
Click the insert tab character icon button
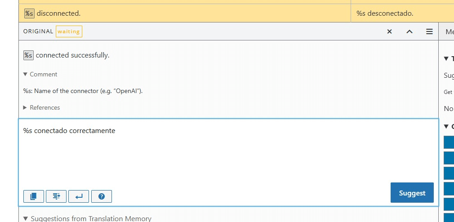pyautogui.click(x=56, y=196)
